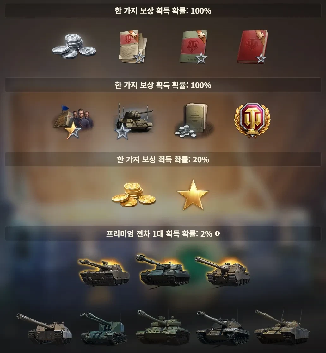This screenshot has width=326, height=353.
Task: Select the right glowing premium tank destroyer
Action: 223,271
